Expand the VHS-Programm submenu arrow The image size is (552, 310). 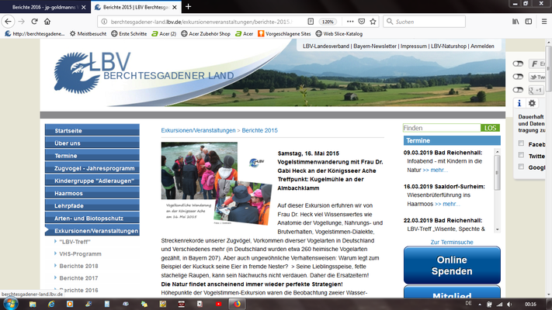click(55, 253)
